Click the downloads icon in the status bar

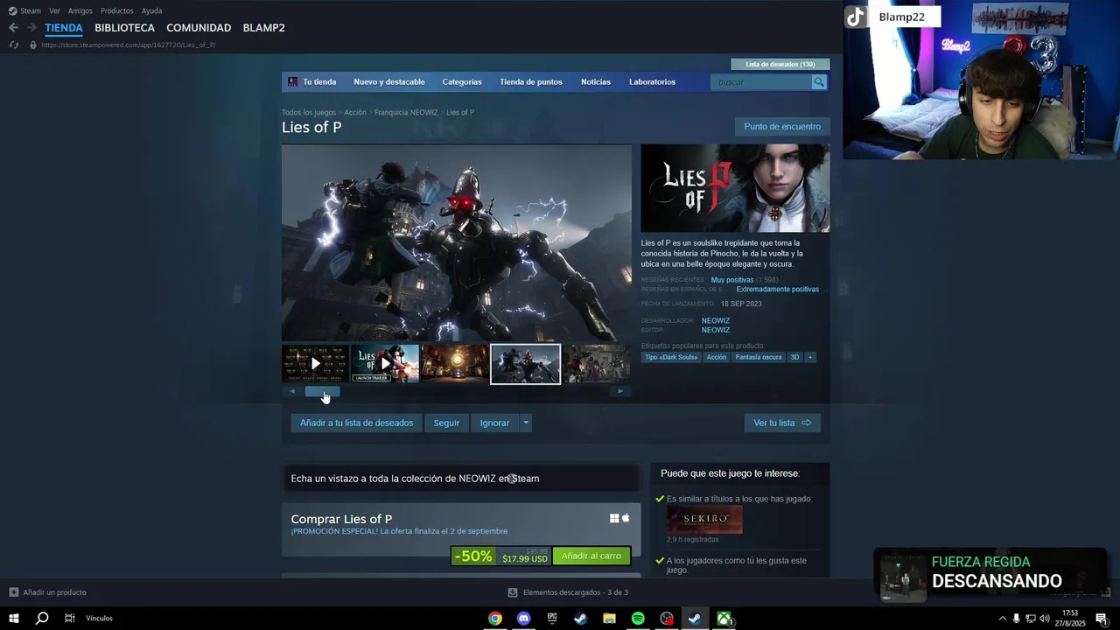(513, 592)
